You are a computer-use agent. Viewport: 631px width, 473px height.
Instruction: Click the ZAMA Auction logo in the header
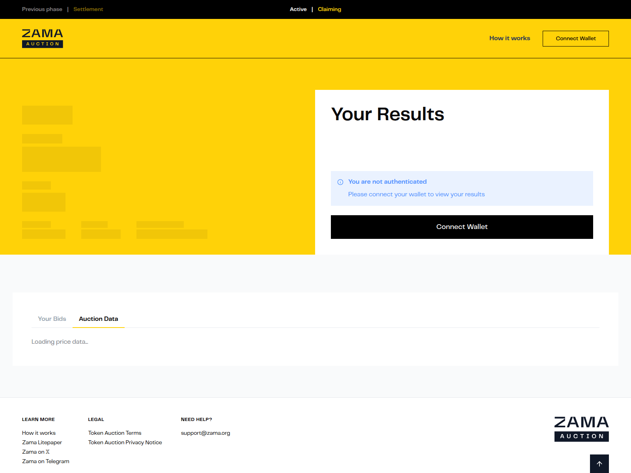point(42,38)
